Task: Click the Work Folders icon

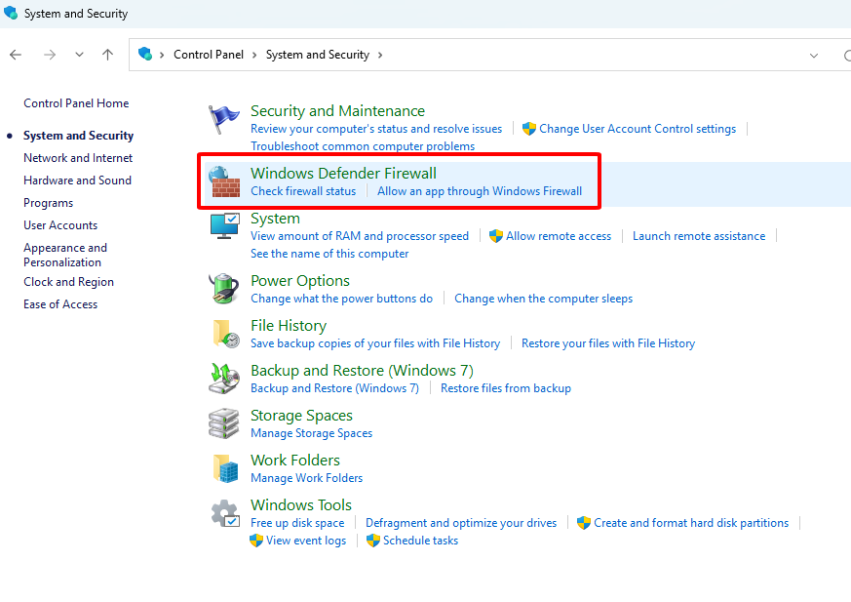Action: (225, 468)
